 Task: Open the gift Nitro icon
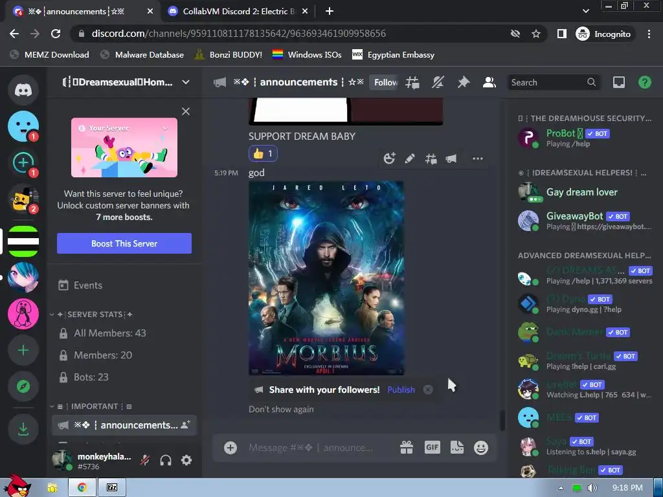(x=407, y=448)
